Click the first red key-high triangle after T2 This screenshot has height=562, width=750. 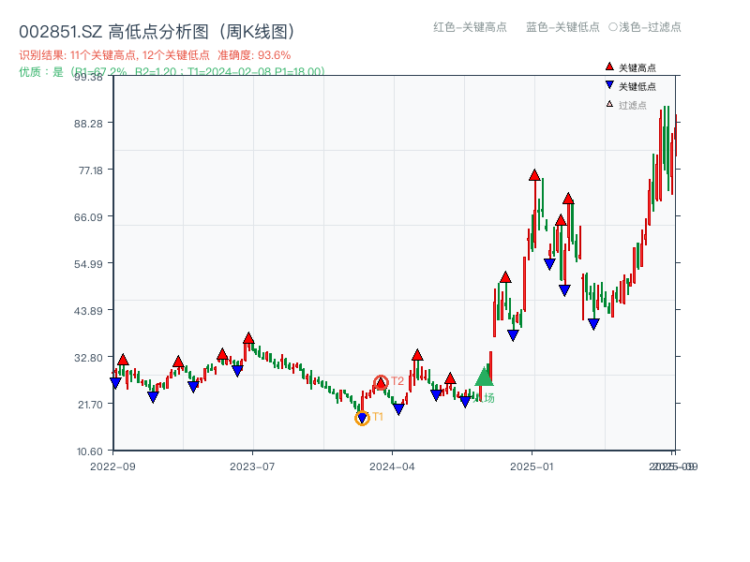[x=417, y=355]
